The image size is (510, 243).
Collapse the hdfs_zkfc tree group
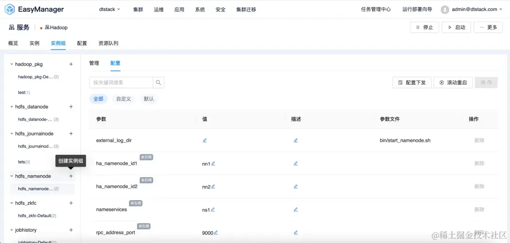coord(12,203)
